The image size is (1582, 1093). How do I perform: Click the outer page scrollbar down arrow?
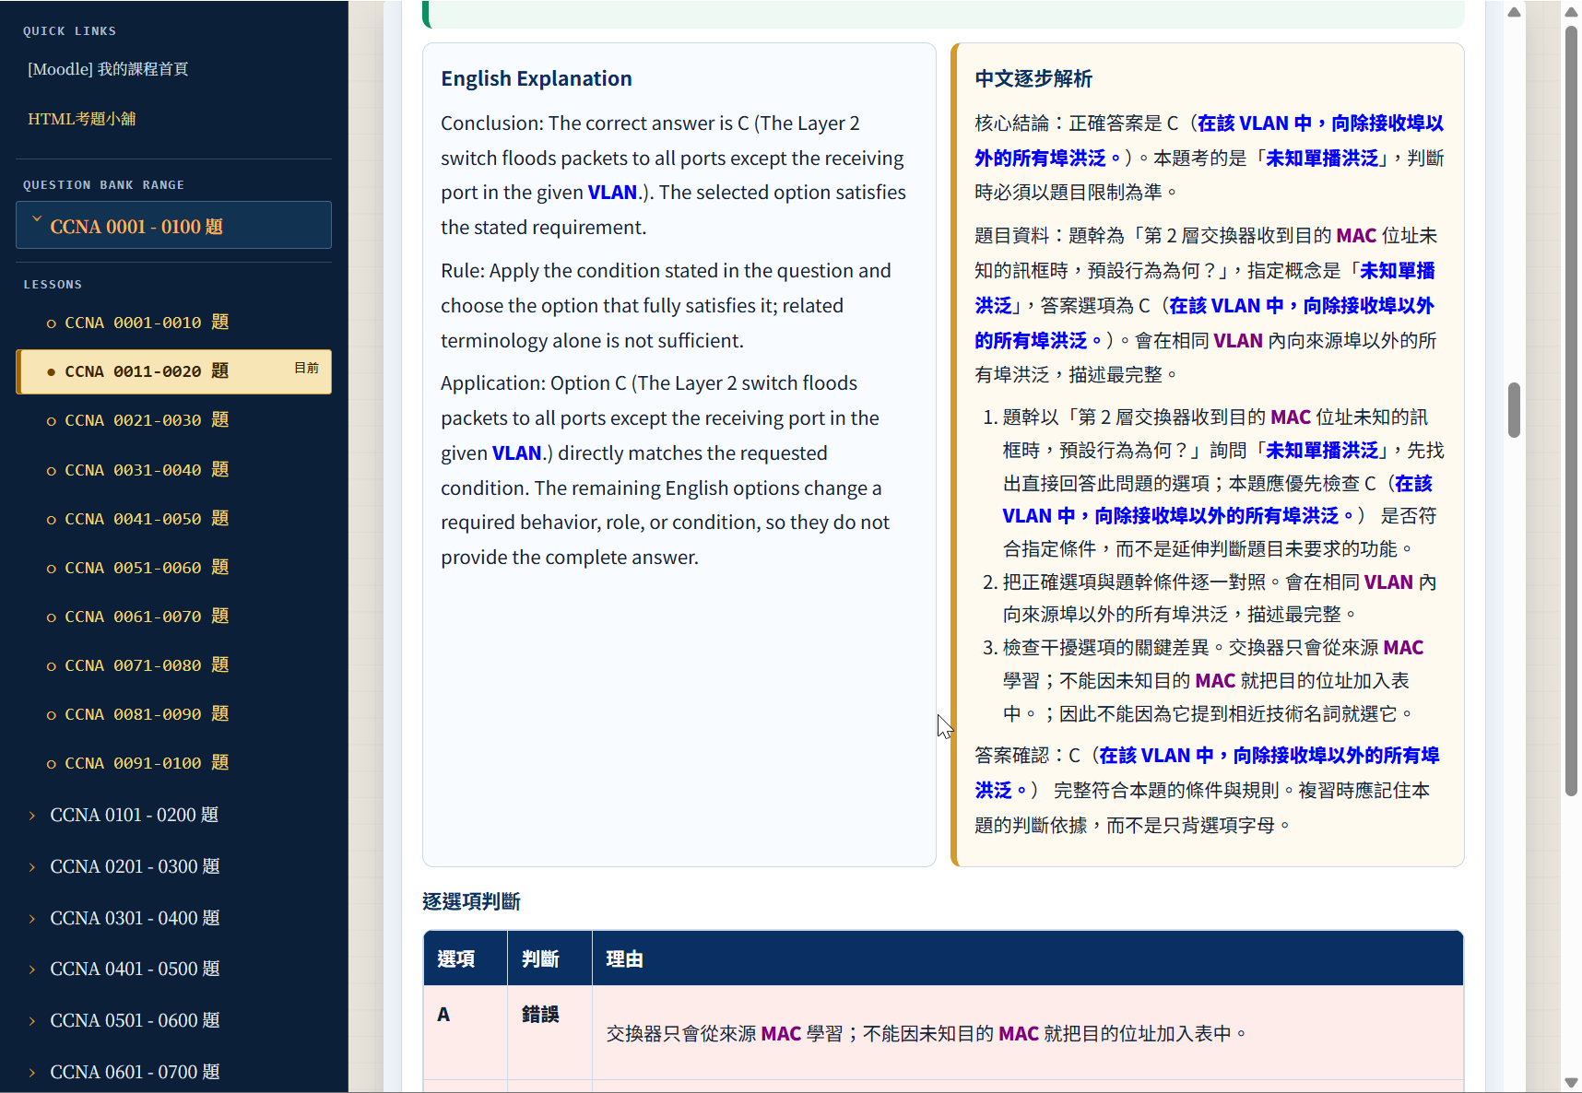point(1572,1083)
